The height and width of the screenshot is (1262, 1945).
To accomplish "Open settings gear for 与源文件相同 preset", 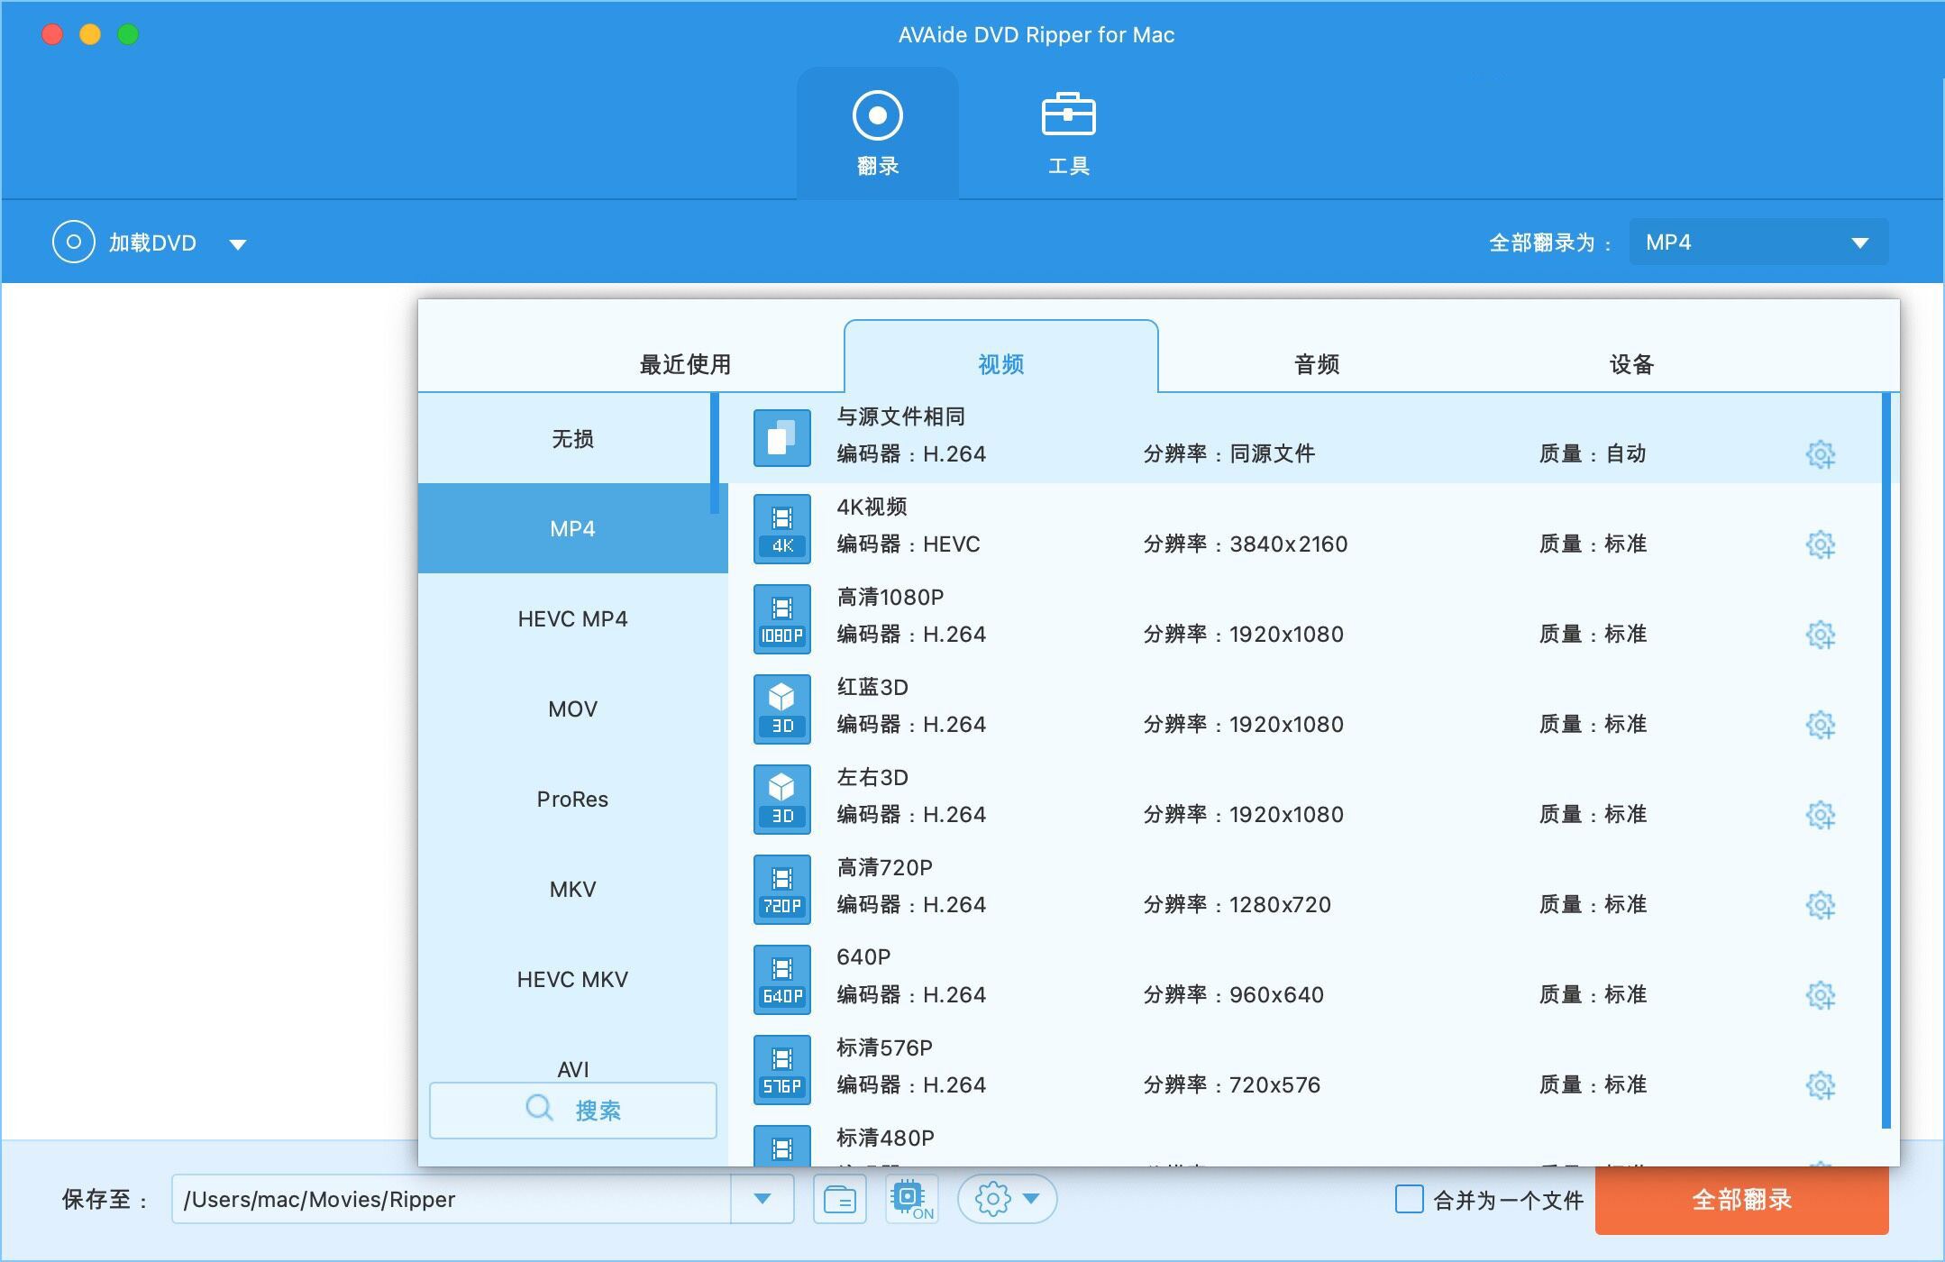I will point(1821,454).
